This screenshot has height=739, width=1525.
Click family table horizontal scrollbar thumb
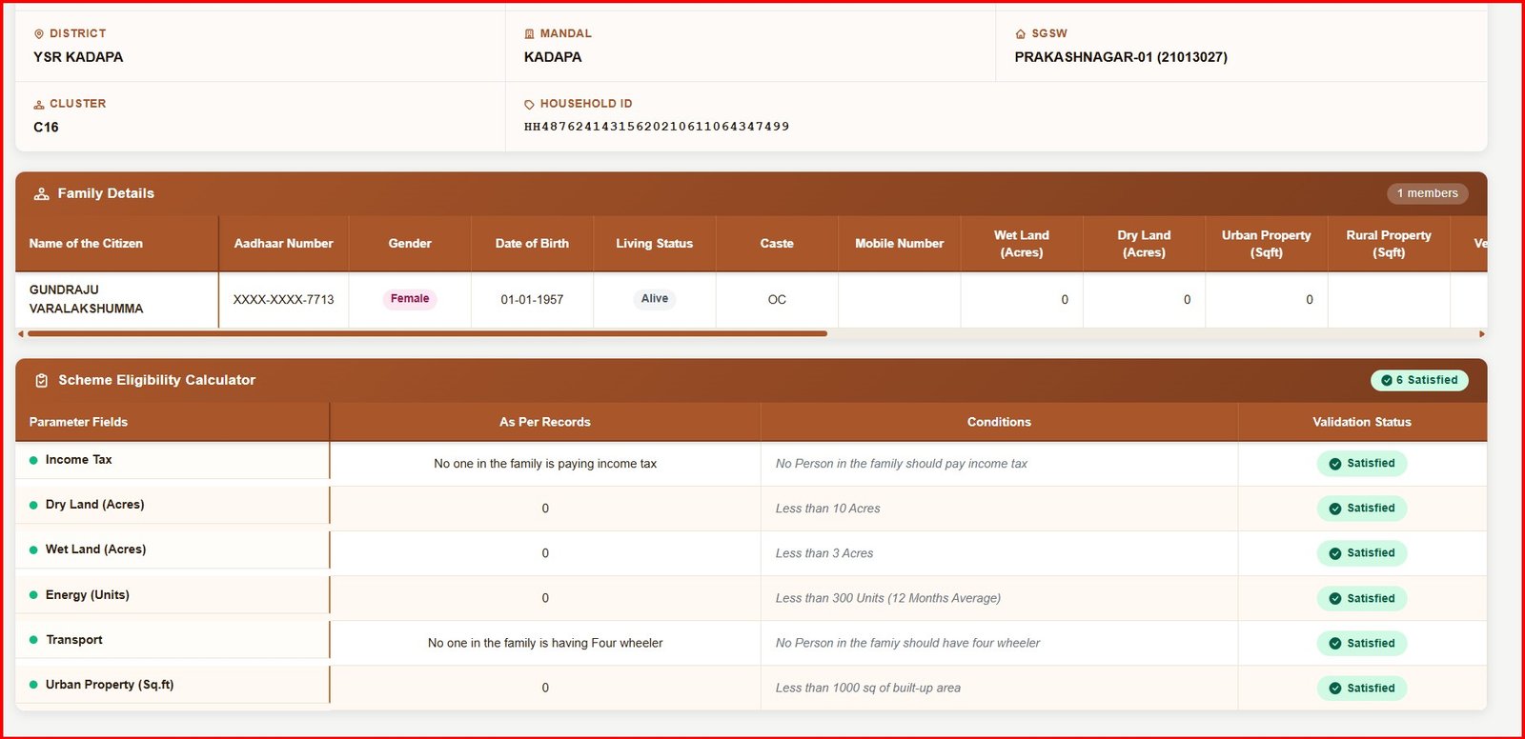(427, 333)
